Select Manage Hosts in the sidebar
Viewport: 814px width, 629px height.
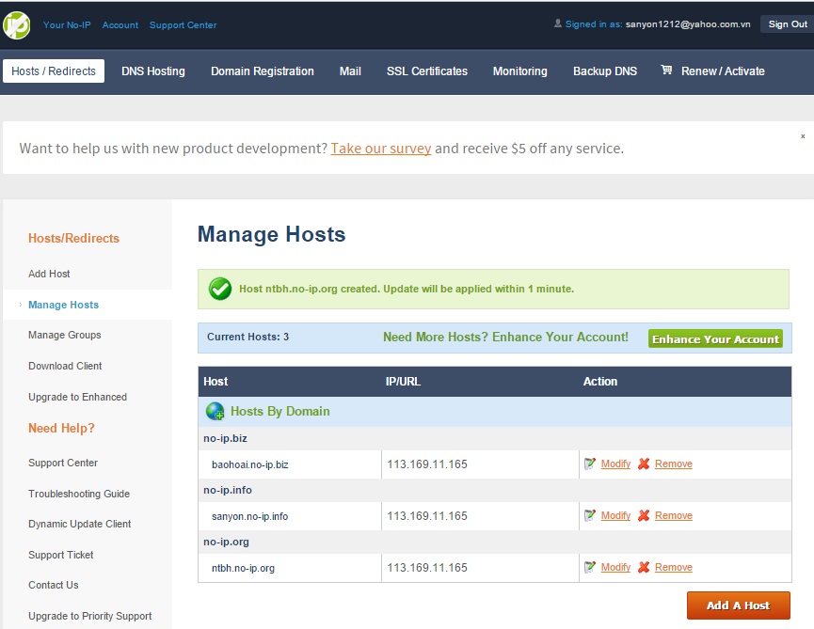pos(63,305)
